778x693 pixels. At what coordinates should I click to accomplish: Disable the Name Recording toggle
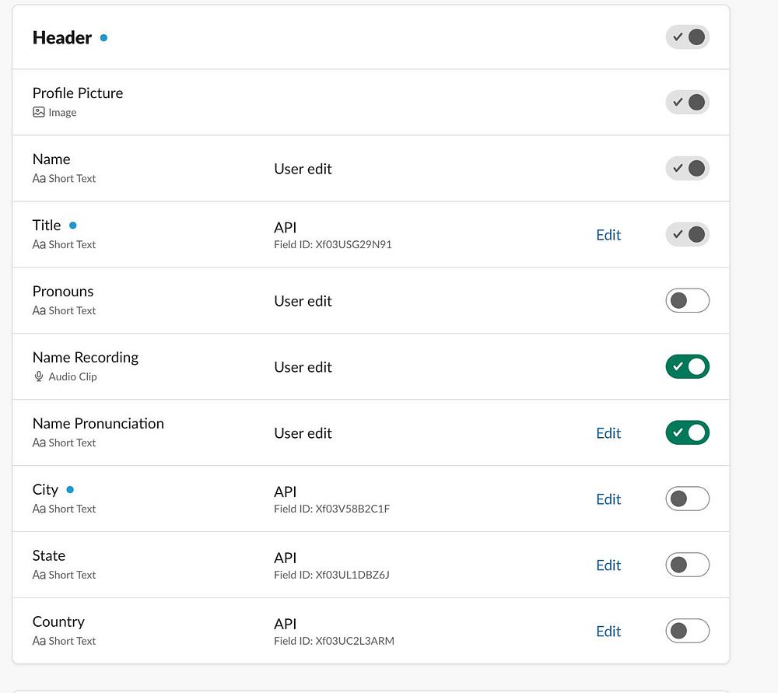click(687, 367)
